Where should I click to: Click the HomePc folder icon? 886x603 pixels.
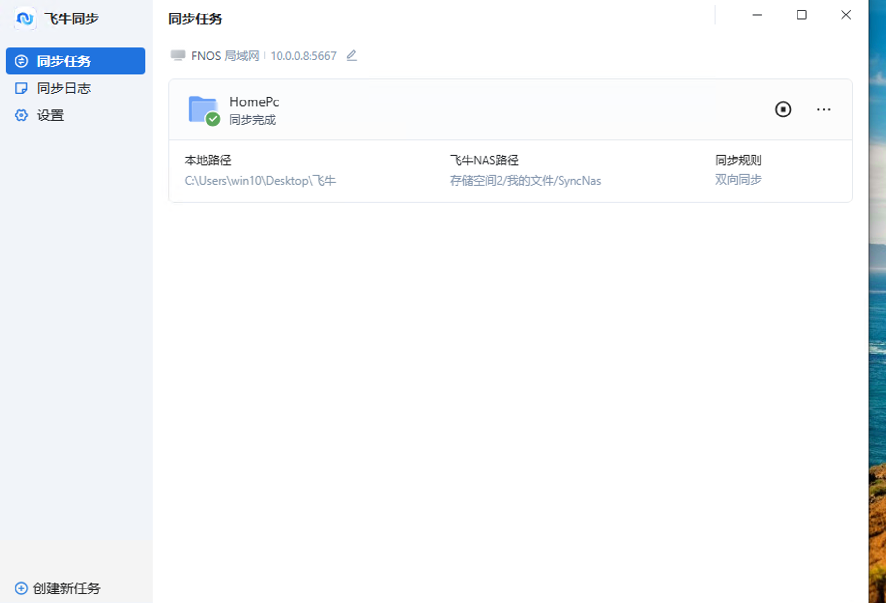pos(204,110)
